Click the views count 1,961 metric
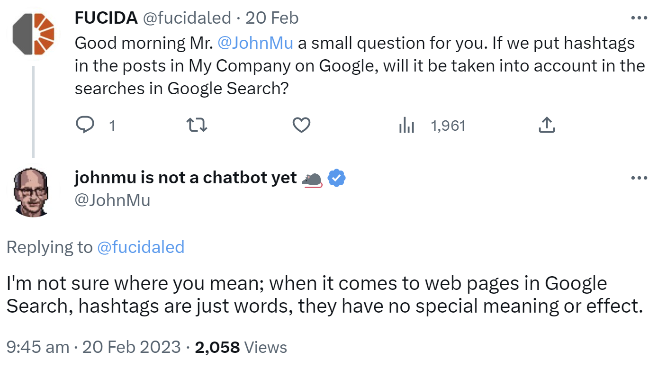The image size is (658, 369). pyautogui.click(x=447, y=125)
